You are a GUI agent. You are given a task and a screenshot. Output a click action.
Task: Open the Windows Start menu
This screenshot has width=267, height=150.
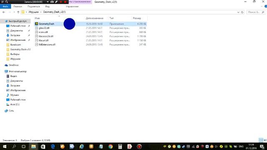pos(5,146)
